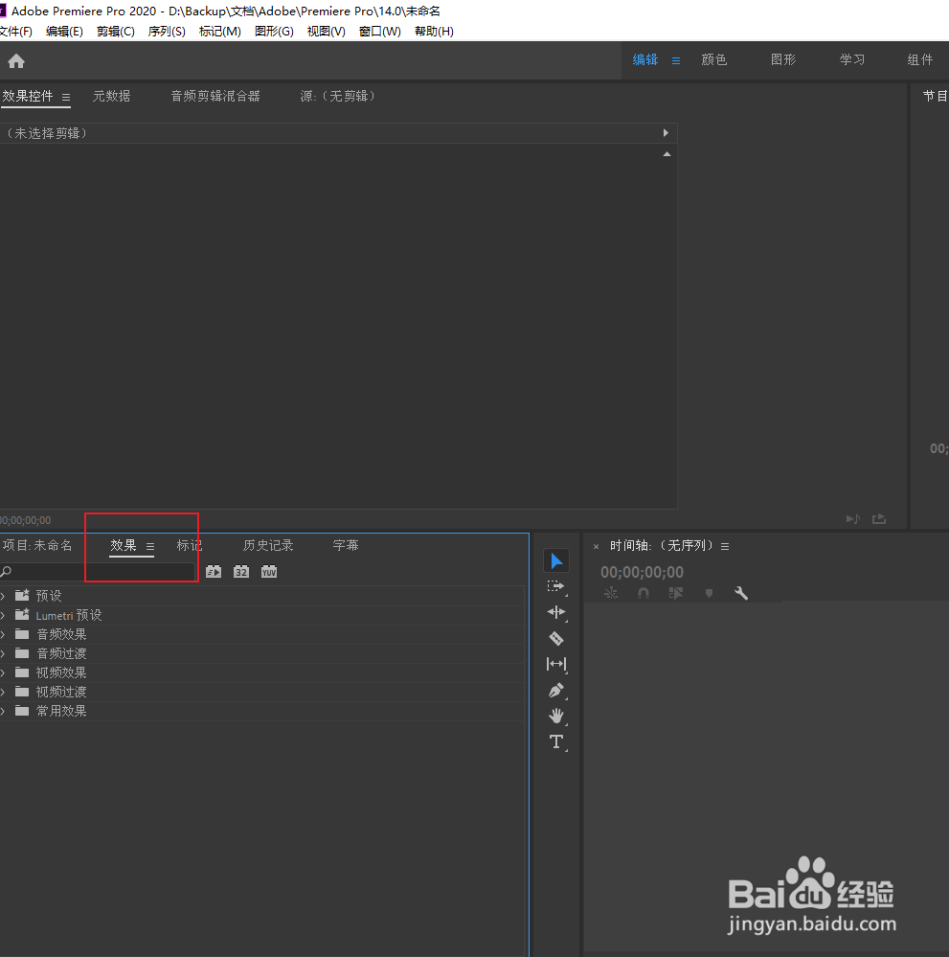Screen dimensions: 949x957
Task: Open the Editing workspace menu icon
Action: click(675, 60)
